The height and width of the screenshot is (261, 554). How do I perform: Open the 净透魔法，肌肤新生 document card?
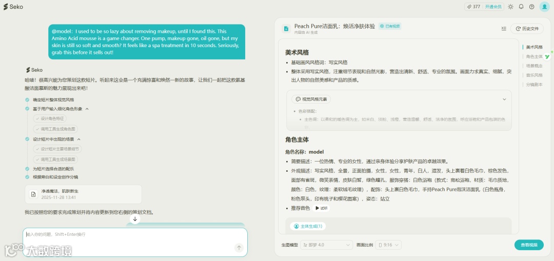[x=84, y=194]
